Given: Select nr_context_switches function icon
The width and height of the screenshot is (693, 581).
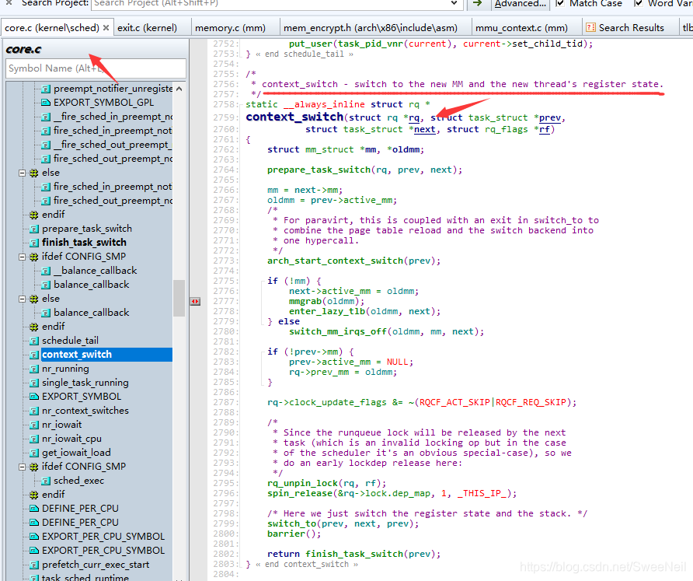Looking at the screenshot, I should [33, 411].
